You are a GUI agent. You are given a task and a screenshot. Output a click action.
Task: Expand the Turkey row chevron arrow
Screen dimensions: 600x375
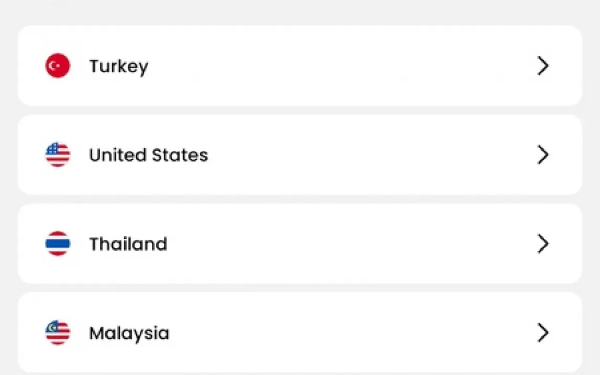pos(543,66)
